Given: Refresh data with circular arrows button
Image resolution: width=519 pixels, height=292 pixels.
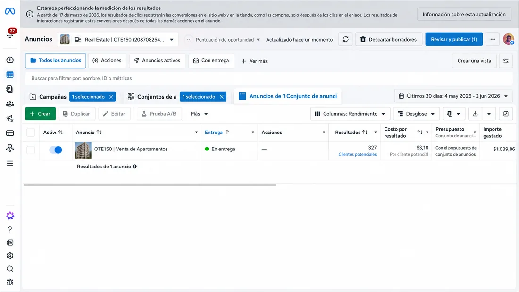Looking at the screenshot, I should pyautogui.click(x=345, y=39).
